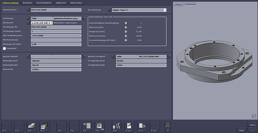Click the Rohteilgewicht input field
258x133 pixels.
tap(56, 61)
